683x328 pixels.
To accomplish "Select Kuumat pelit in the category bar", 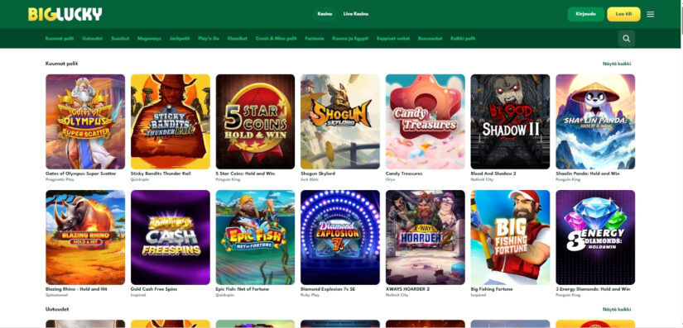I will 60,38.
